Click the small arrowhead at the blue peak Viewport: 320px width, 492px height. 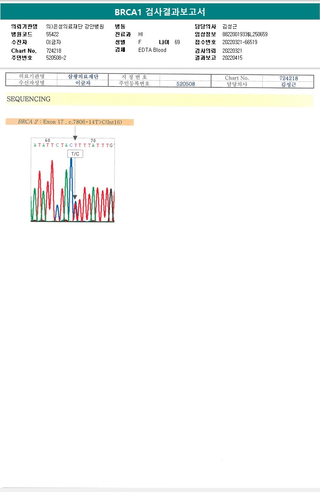click(75, 197)
